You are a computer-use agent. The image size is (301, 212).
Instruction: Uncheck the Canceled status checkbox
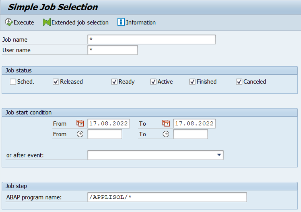tap(239, 82)
